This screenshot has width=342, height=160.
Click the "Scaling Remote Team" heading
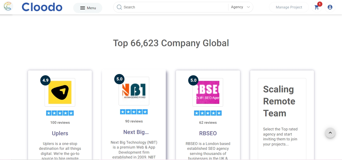click(x=279, y=101)
